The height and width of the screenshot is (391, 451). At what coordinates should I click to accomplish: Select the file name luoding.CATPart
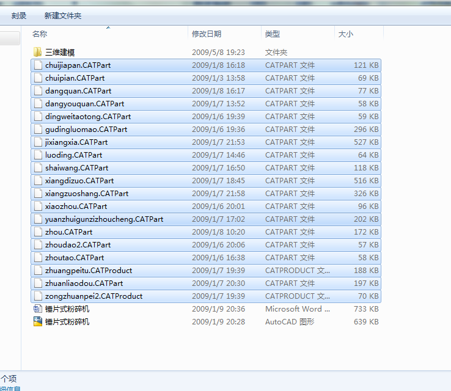73,155
